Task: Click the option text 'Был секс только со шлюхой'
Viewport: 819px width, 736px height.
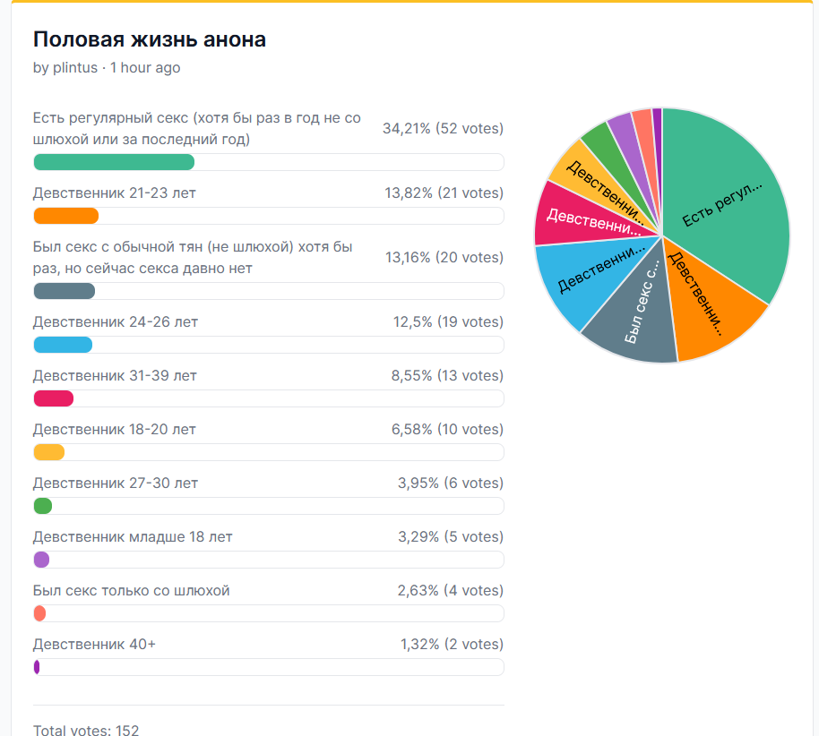Action: pos(131,591)
